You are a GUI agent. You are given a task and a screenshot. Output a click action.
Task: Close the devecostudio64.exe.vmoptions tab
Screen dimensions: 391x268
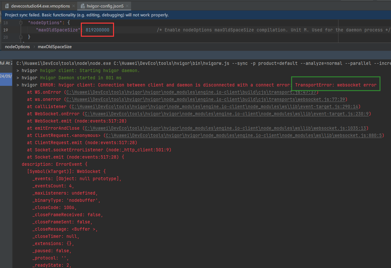(73, 6)
